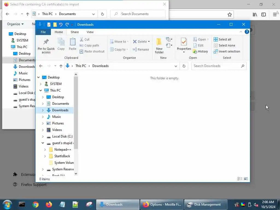280x210 pixels.
Task: Refresh Documents in certificate import dialog
Action: click(102, 14)
